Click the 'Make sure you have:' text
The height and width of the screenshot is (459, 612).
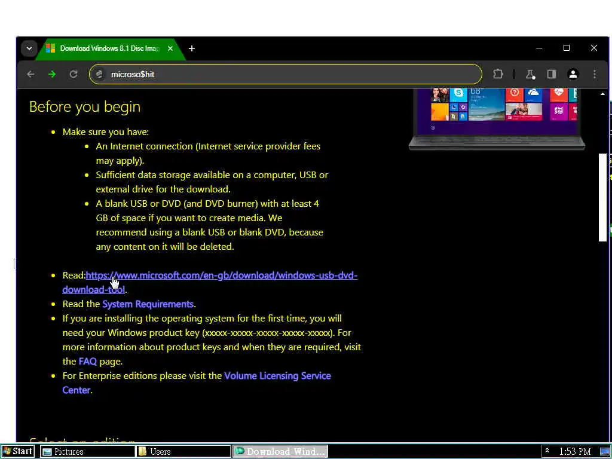click(106, 132)
